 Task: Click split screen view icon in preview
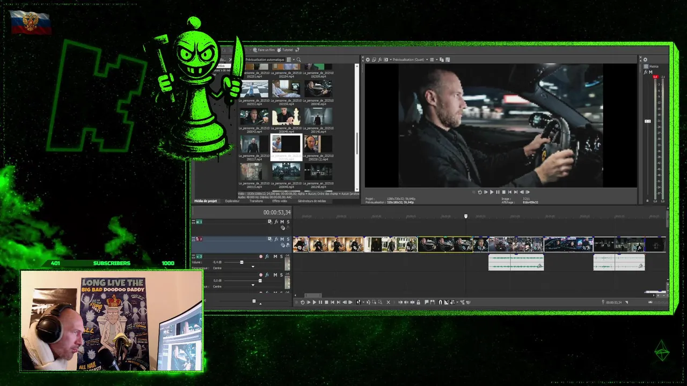(386, 60)
